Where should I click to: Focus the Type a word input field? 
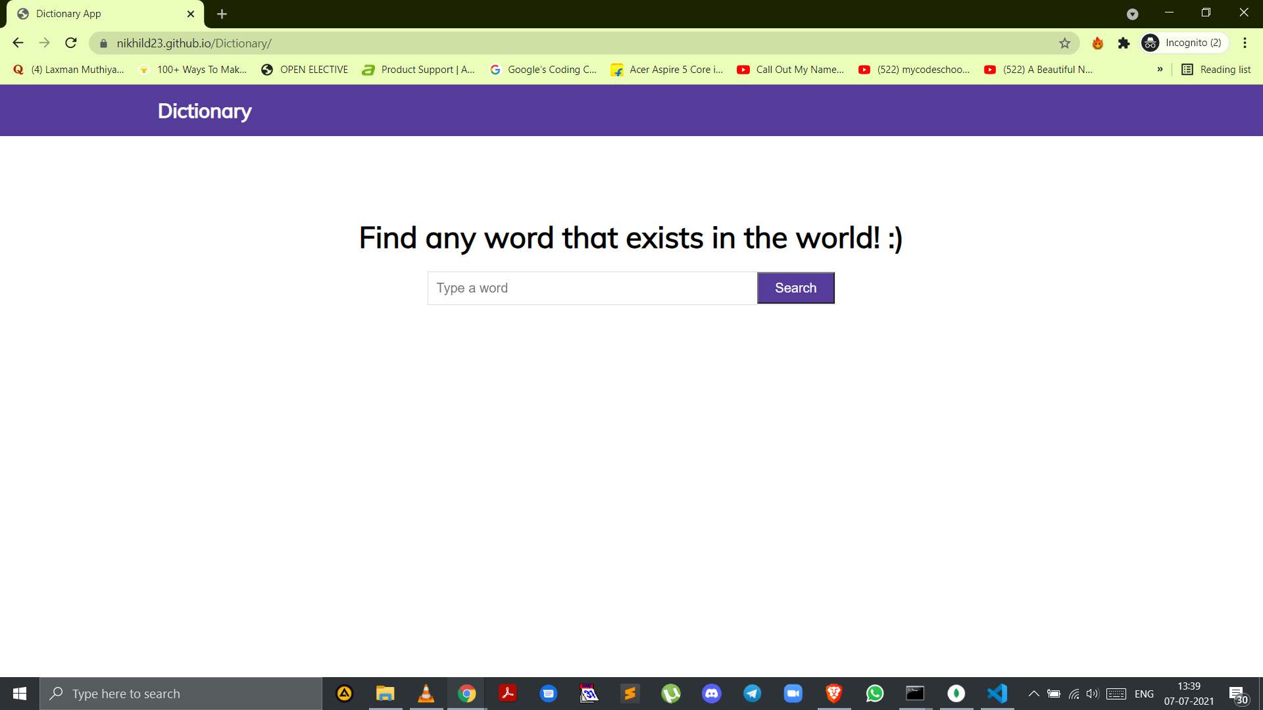(x=592, y=288)
